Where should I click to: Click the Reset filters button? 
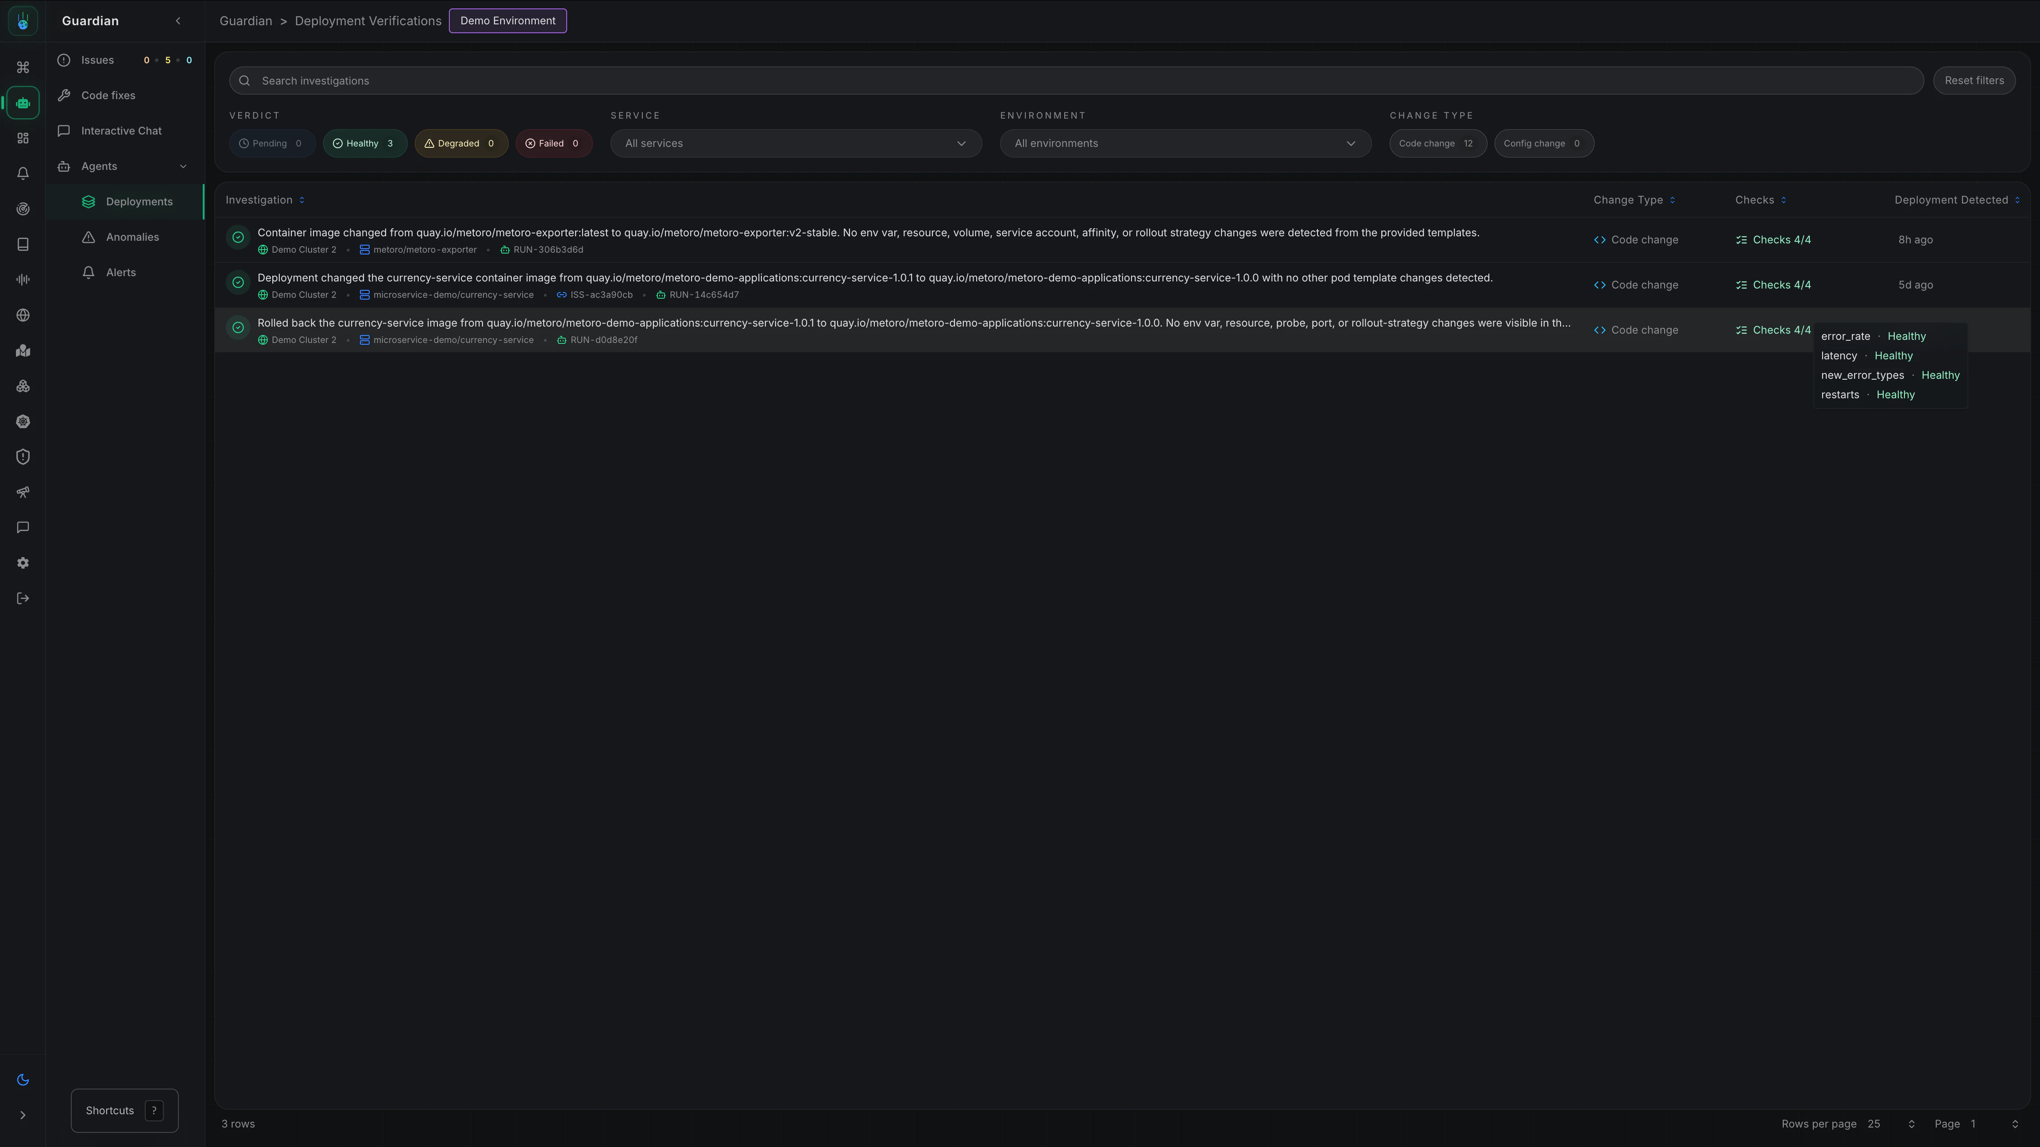1974,81
